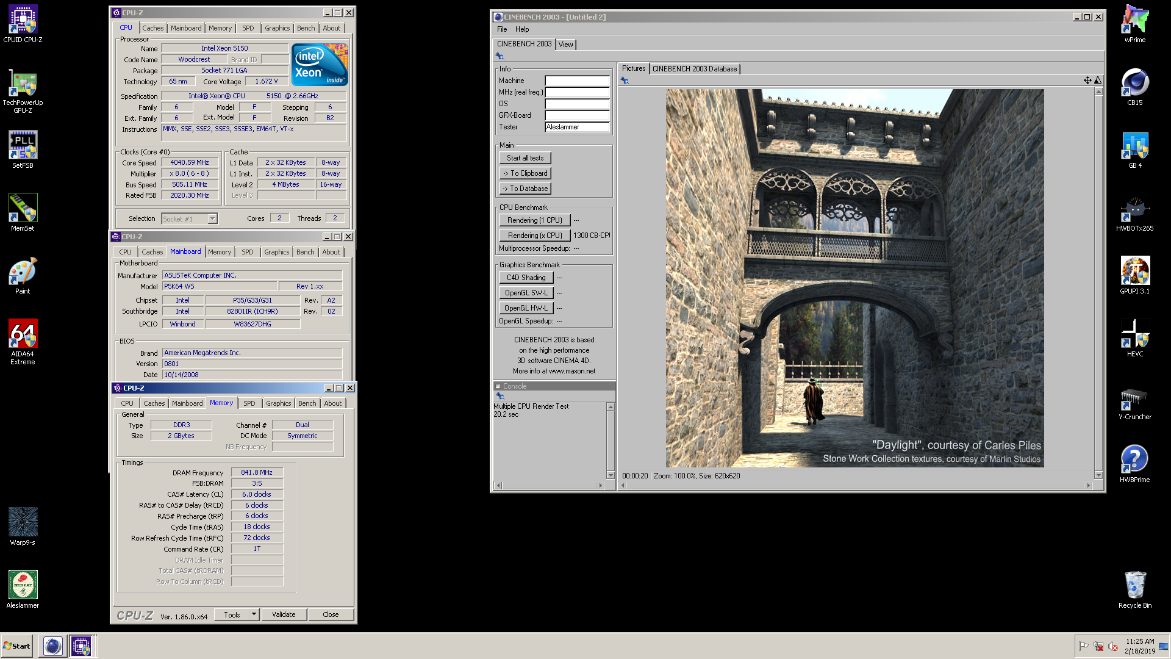Open the CPUID CPU-Z desktop icon
The width and height of the screenshot is (1171, 659).
coord(23,24)
